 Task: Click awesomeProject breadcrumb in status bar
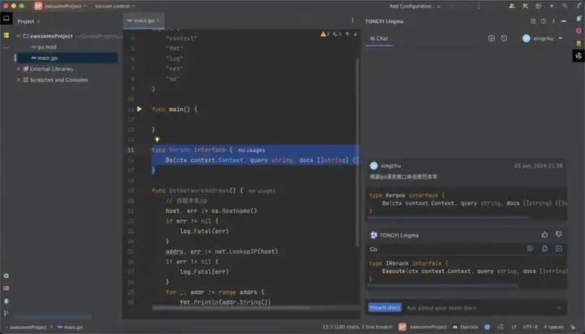(28, 327)
